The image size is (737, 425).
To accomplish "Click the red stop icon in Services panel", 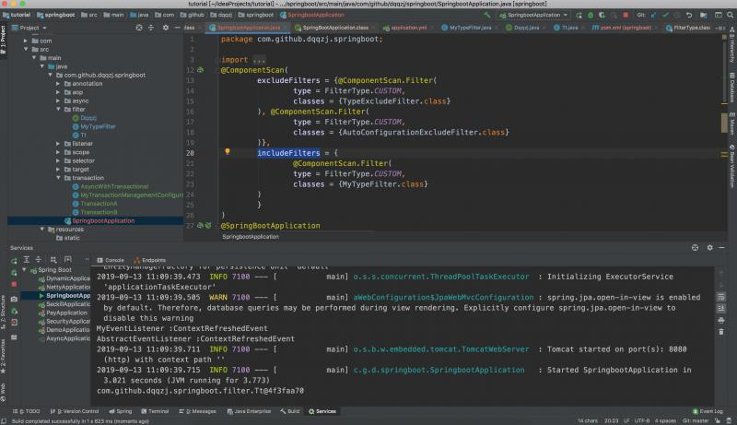I will tap(14, 285).
